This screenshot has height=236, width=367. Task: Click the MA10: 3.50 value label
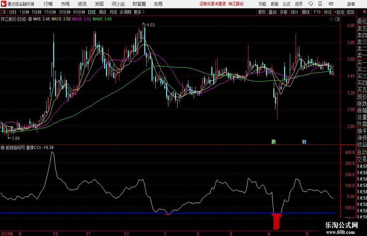tap(61, 19)
